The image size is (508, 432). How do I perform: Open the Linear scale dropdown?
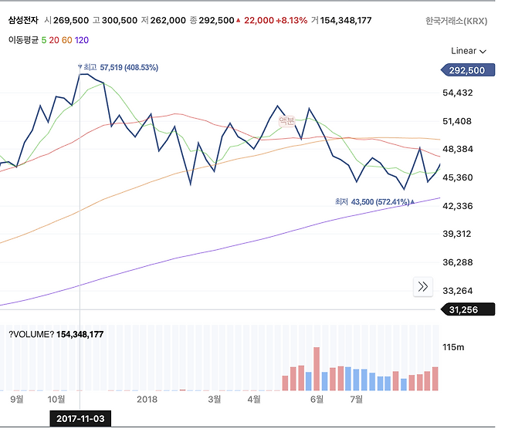pyautogui.click(x=468, y=51)
